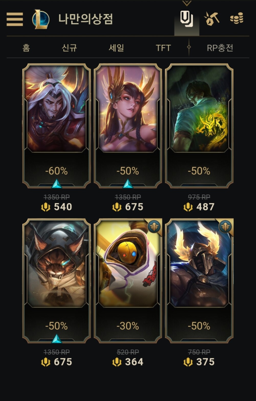
Task: Select the Pantheon skin priced 375
Action: point(199,281)
